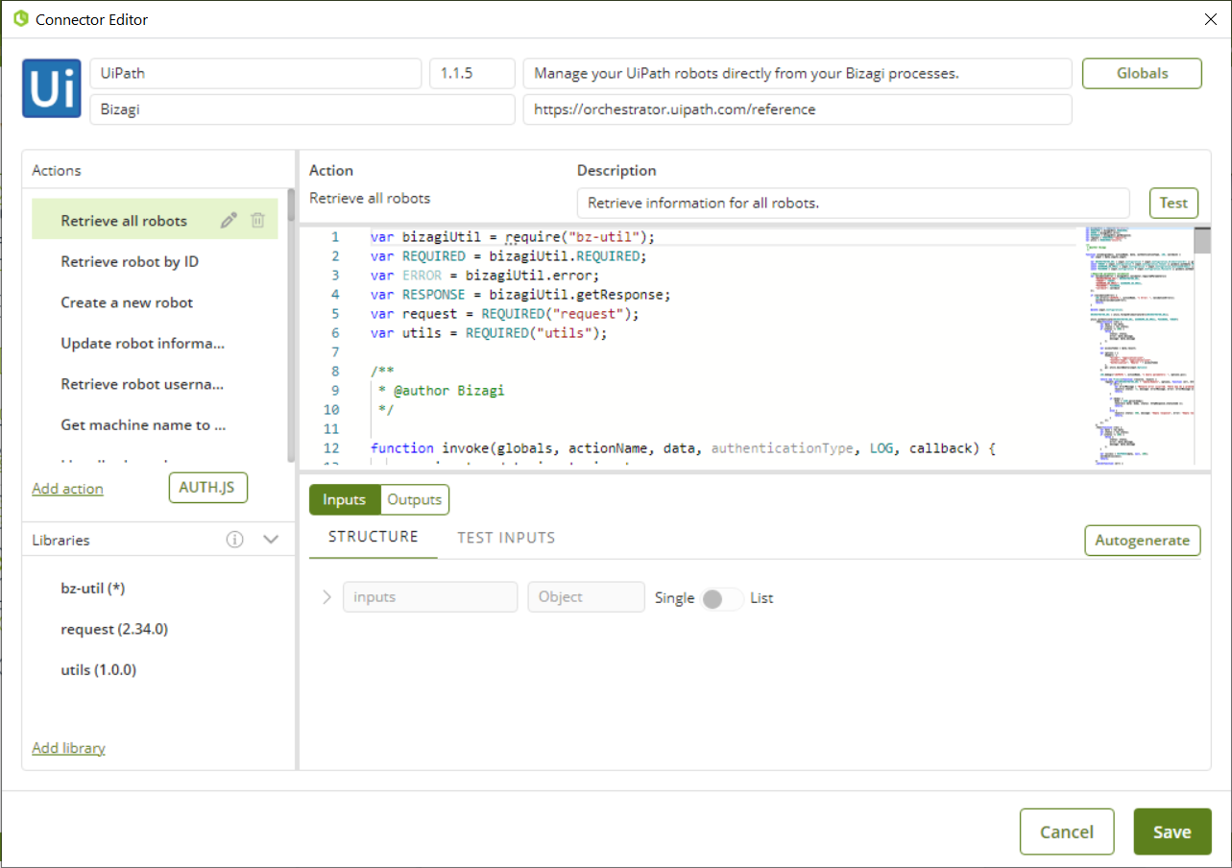Delete the Retrieve all robots action
The height and width of the screenshot is (868, 1232).
click(x=257, y=221)
